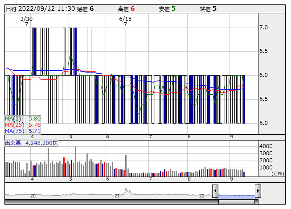Viewport: 291px width, 209px height.
Task: Click the 安値 low price value
Action: (173, 8)
